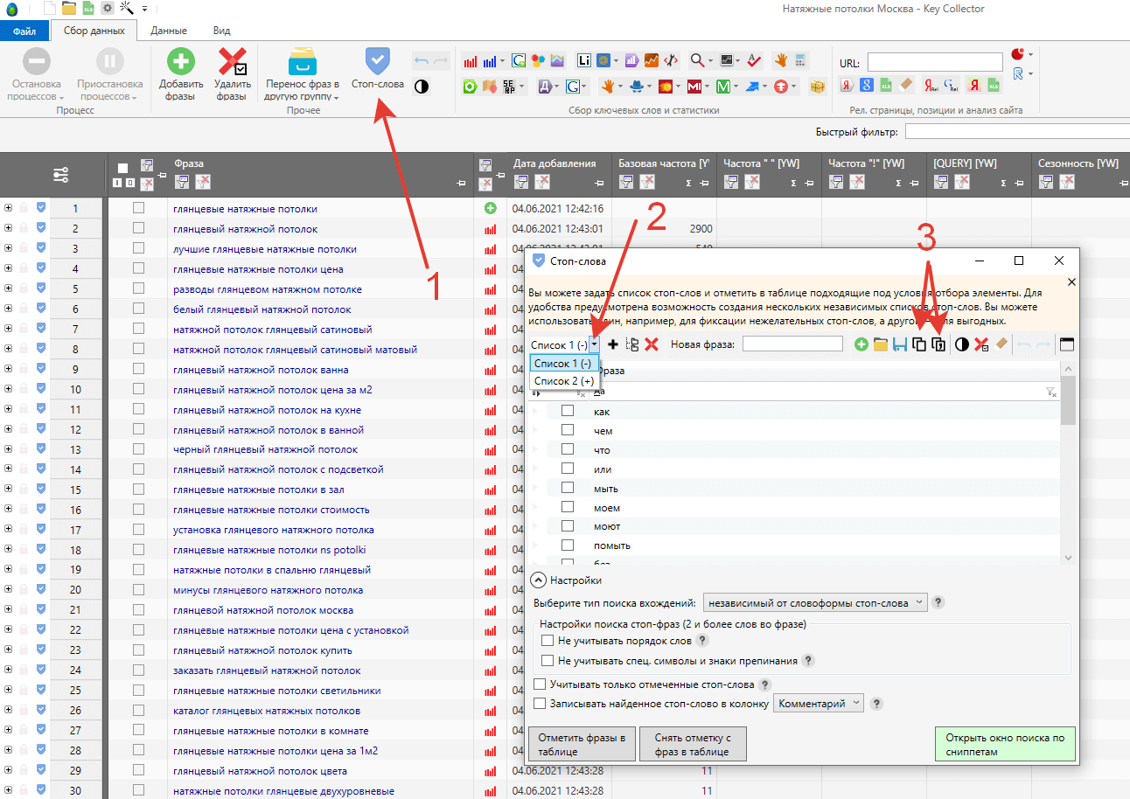Open the Стоп-слова tool in the ribbon

tap(377, 68)
